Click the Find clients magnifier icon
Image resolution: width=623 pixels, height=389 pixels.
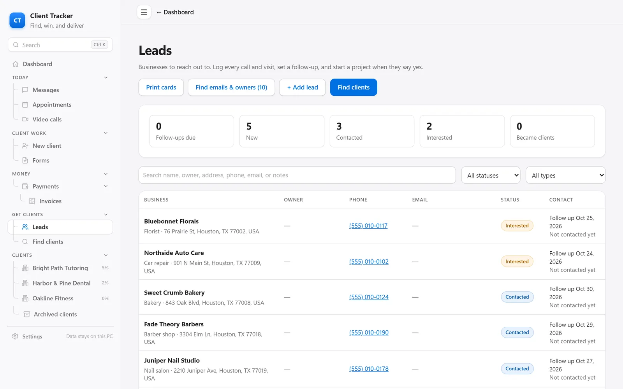click(25, 242)
